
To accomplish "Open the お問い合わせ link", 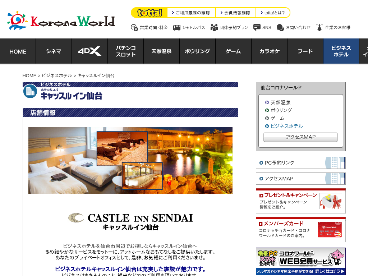I will [x=298, y=28].
